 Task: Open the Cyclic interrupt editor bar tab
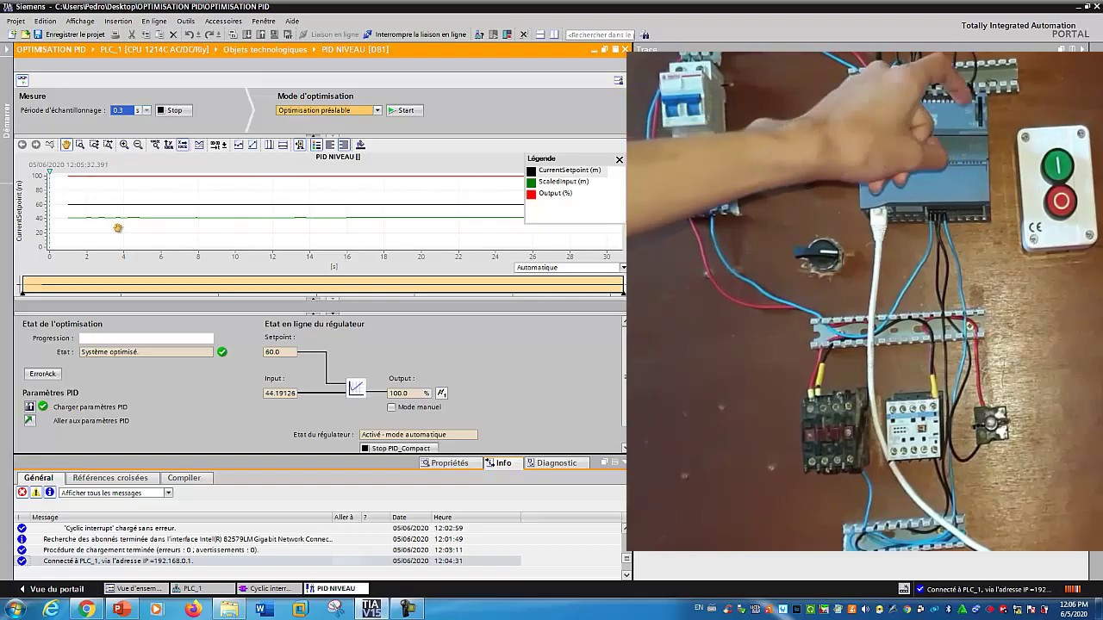pyautogui.click(x=270, y=589)
